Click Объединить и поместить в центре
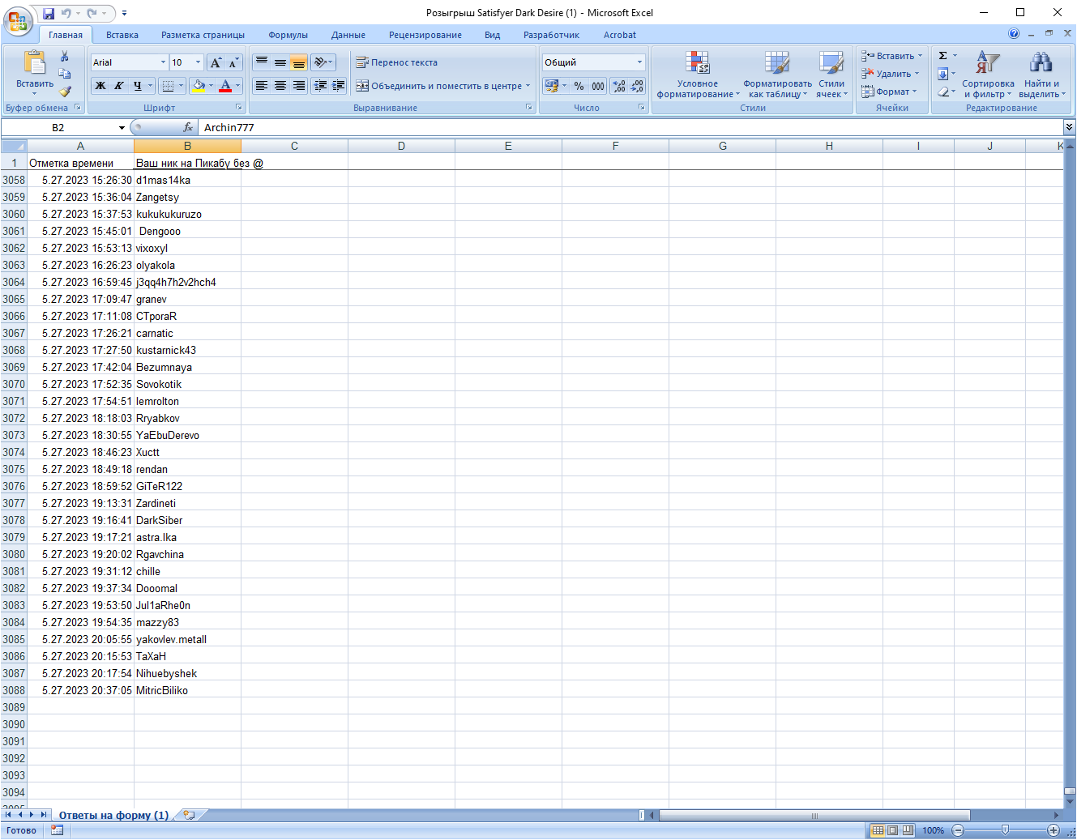The height and width of the screenshot is (840, 1077). click(442, 86)
